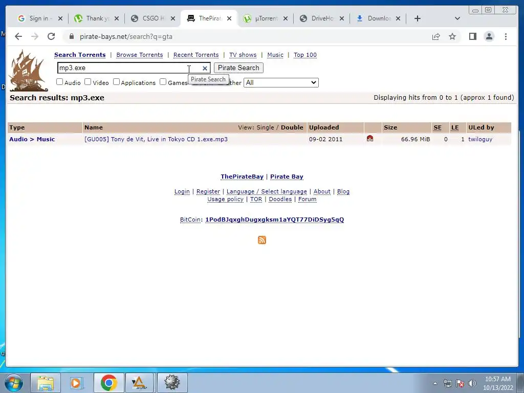This screenshot has height=393, width=524.
Task: Share this page via share icon
Action: [436, 36]
